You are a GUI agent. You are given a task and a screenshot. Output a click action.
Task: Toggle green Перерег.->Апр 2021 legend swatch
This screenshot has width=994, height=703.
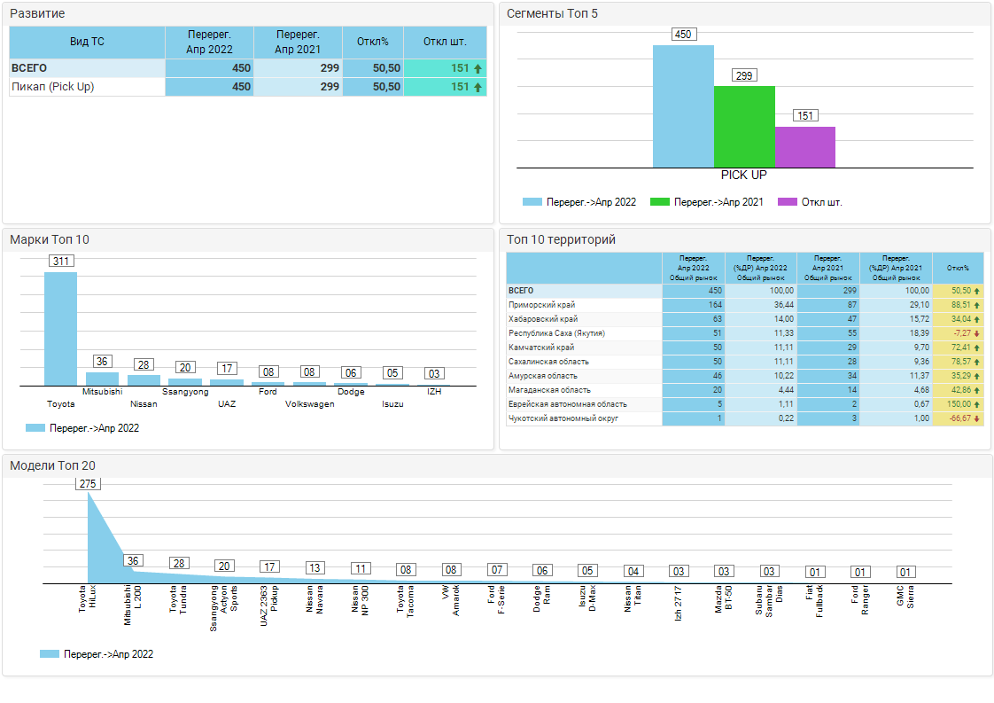tap(659, 202)
